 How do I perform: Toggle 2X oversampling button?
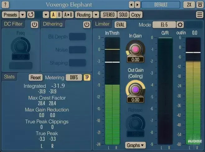pyautogui.click(x=189, y=5)
